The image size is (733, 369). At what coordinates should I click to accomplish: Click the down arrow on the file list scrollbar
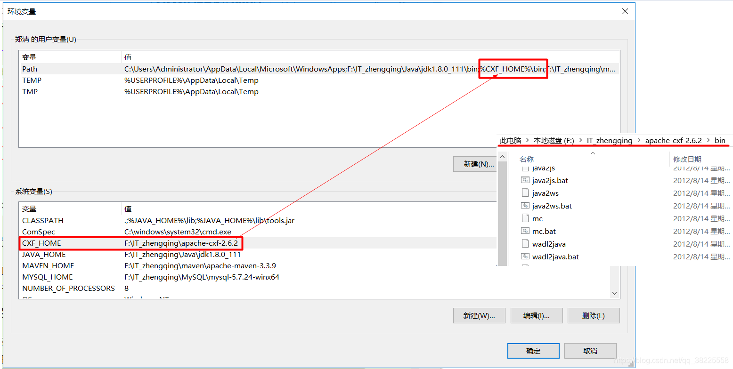(613, 293)
